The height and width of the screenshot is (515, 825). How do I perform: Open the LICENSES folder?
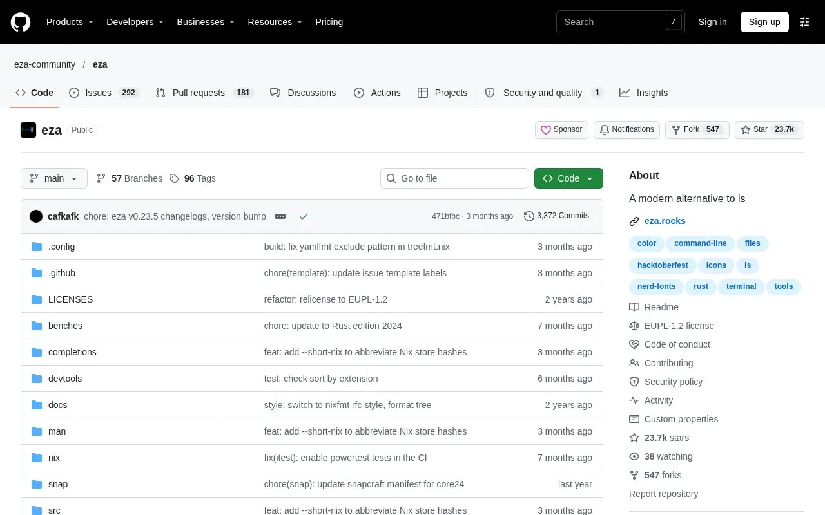[x=70, y=299]
